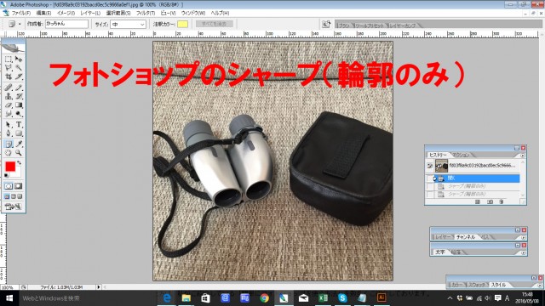
Task: Enable Quick Mask mode in toolbox
Action: point(18,186)
